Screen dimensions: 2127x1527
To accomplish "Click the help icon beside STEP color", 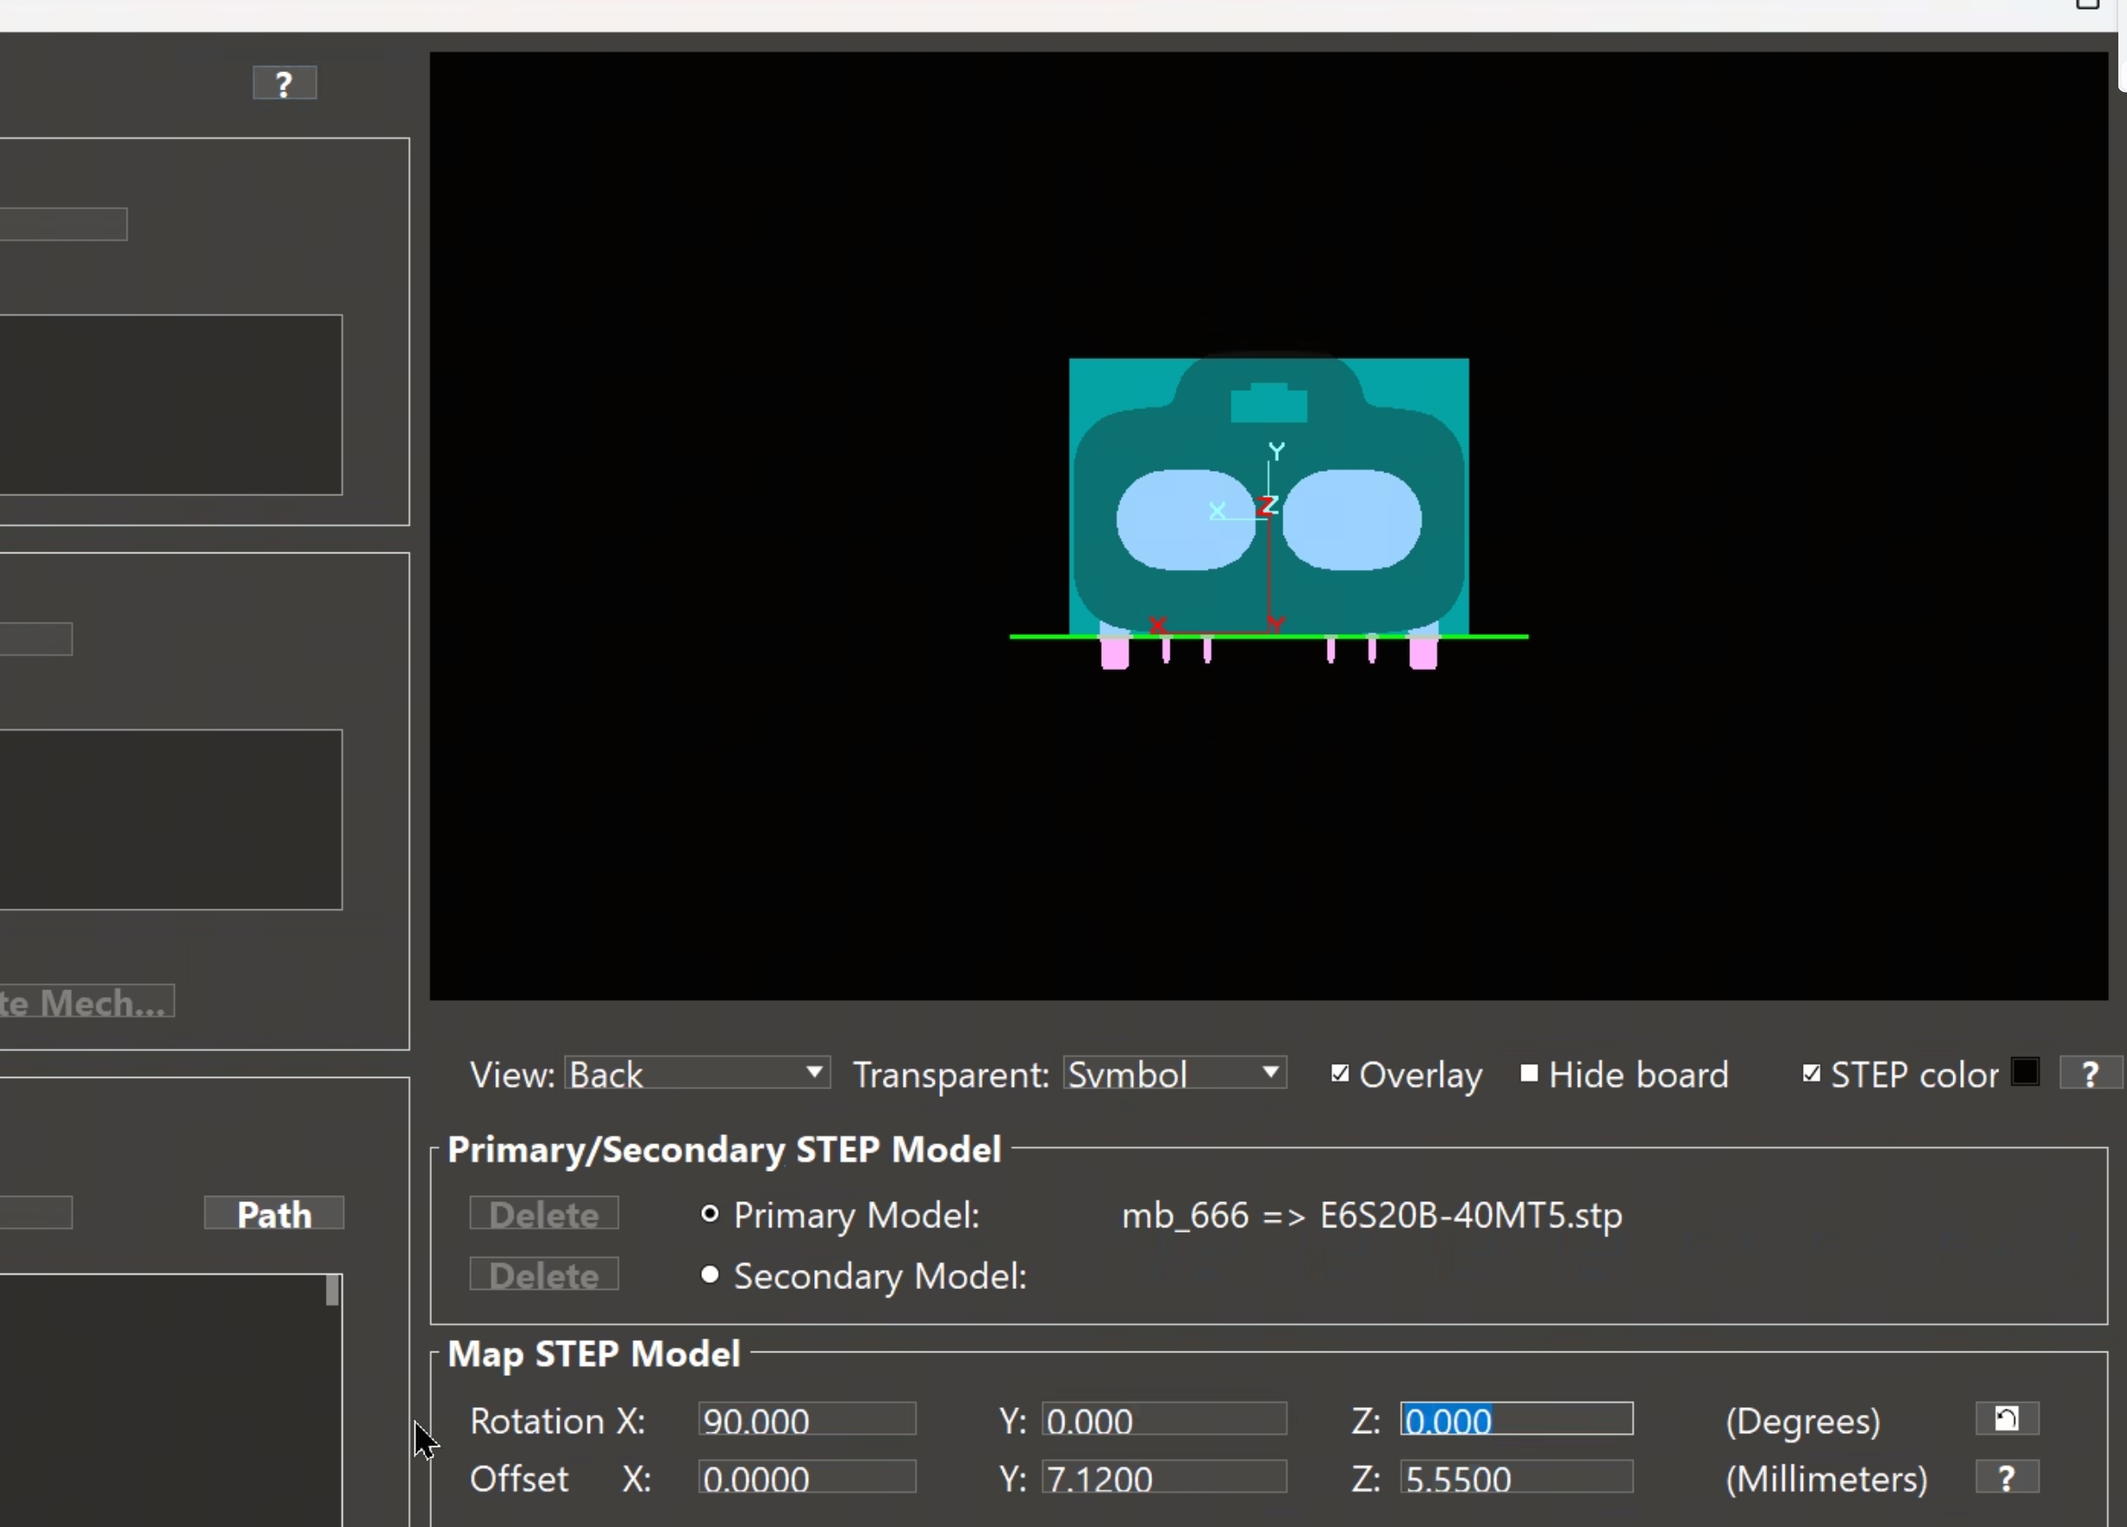I will pos(2089,1074).
